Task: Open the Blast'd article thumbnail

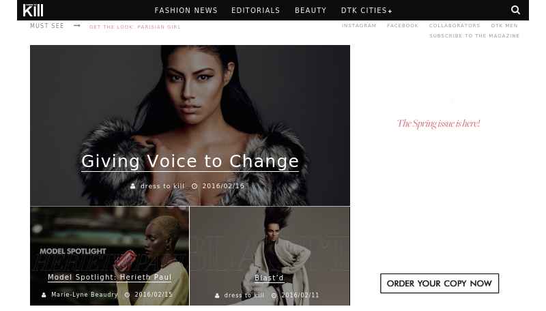Action: pyautogui.click(x=270, y=256)
